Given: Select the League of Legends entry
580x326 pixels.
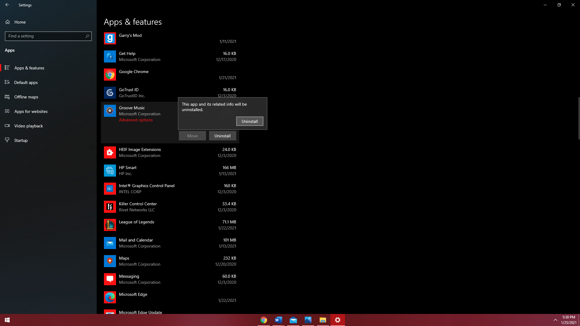Looking at the screenshot, I should (x=170, y=225).
